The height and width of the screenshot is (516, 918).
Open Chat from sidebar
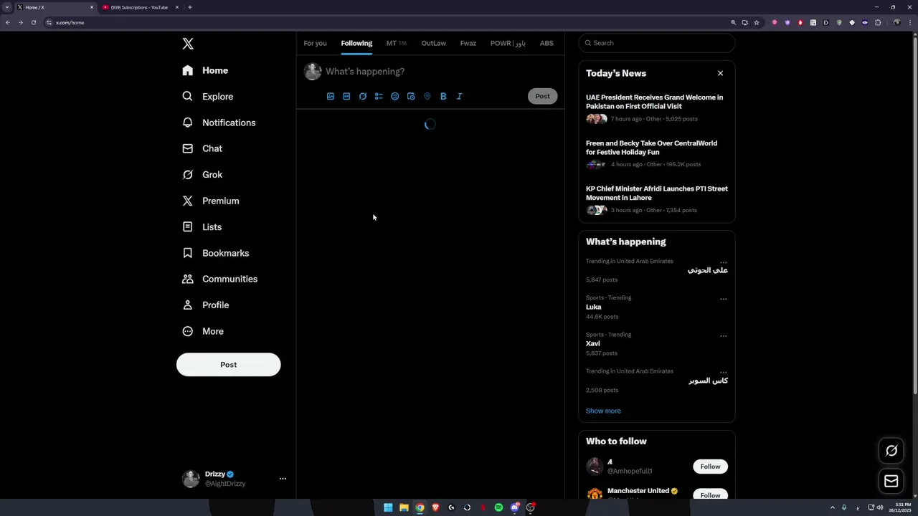click(202, 148)
